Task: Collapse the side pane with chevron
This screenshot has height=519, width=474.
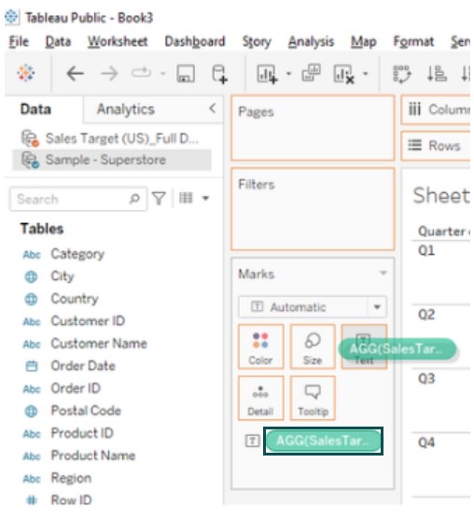Action: tap(213, 108)
